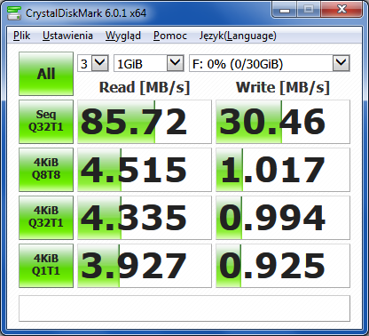Open the Wygląd menu

pos(123,36)
